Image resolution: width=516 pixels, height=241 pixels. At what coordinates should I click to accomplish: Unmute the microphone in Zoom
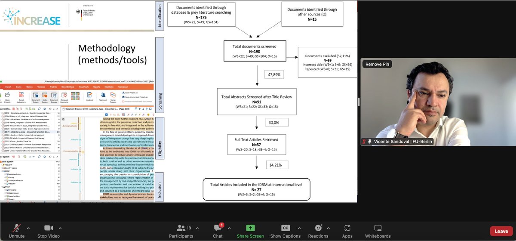(16, 231)
